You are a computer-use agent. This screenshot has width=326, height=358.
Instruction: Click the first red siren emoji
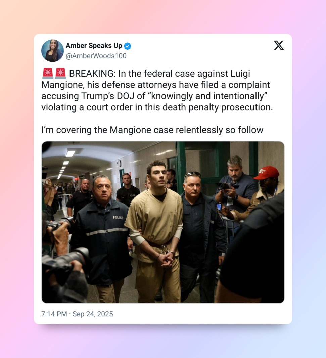[x=48, y=73]
